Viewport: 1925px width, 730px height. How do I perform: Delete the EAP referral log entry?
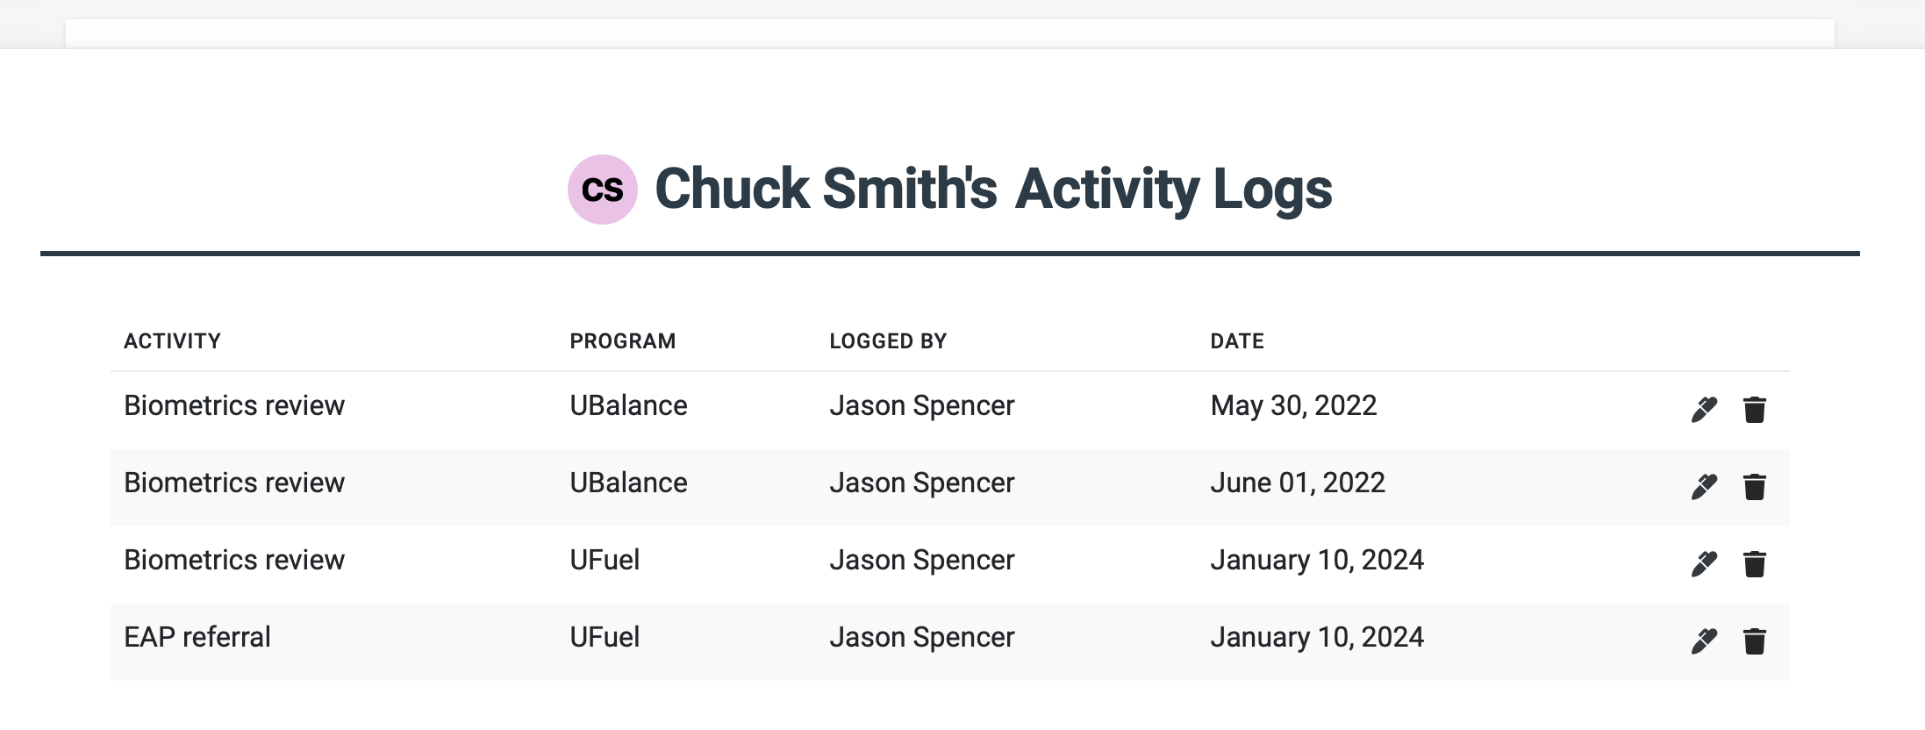pos(1754,641)
